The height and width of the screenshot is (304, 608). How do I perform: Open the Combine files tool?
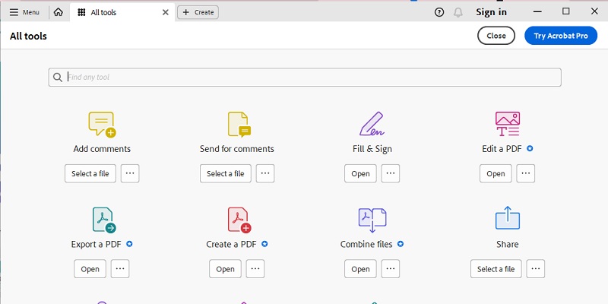coord(360,269)
